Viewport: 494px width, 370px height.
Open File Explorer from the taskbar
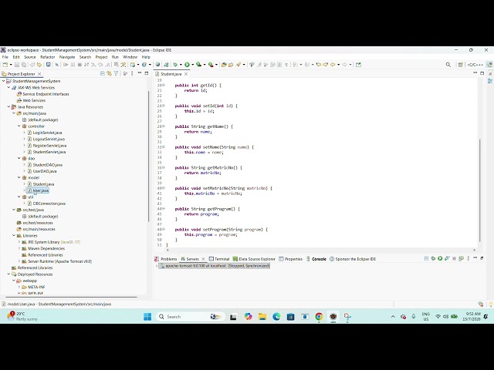[x=262, y=317]
